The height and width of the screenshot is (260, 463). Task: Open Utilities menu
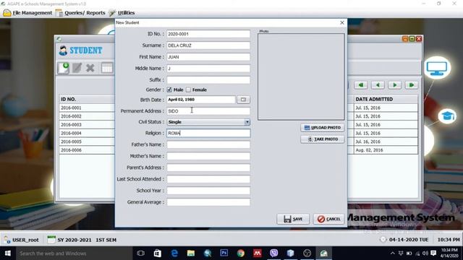coord(122,13)
